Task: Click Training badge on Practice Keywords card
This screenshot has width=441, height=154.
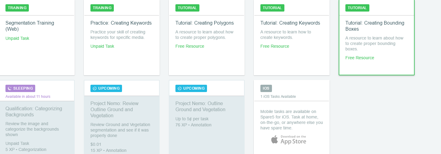Action: coord(102,8)
